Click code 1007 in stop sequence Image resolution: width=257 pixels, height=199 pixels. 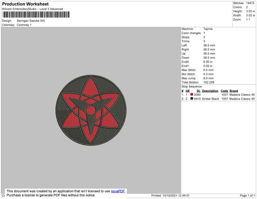[225, 99]
